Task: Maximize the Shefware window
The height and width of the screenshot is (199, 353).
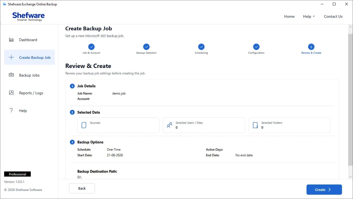Action: coord(334,4)
